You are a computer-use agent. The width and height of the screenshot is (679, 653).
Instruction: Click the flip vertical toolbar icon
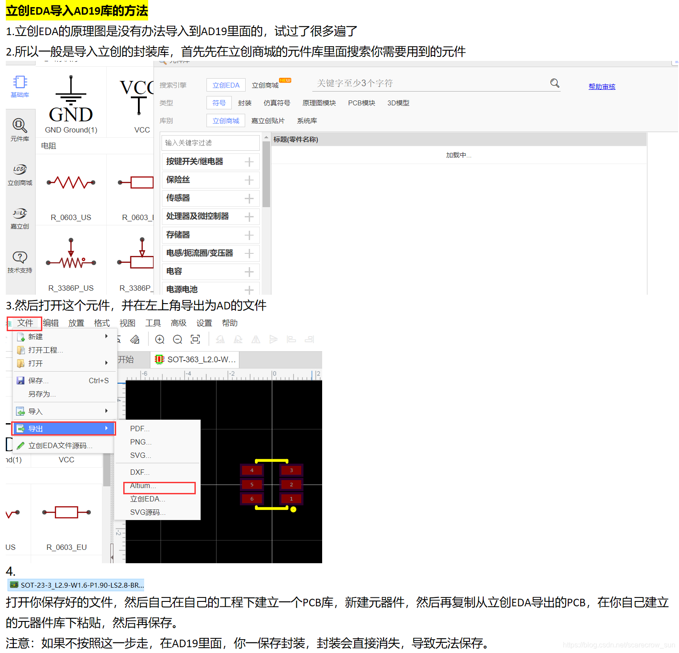pyautogui.click(x=274, y=340)
